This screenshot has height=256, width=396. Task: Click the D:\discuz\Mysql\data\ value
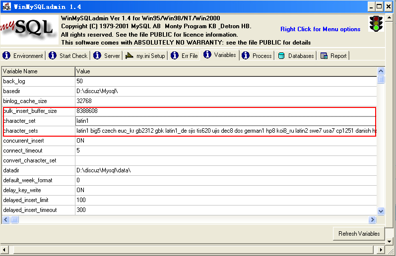pos(104,170)
